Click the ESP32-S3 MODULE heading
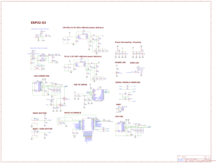Viewport: 217px width, 163px height. [x=72, y=113]
